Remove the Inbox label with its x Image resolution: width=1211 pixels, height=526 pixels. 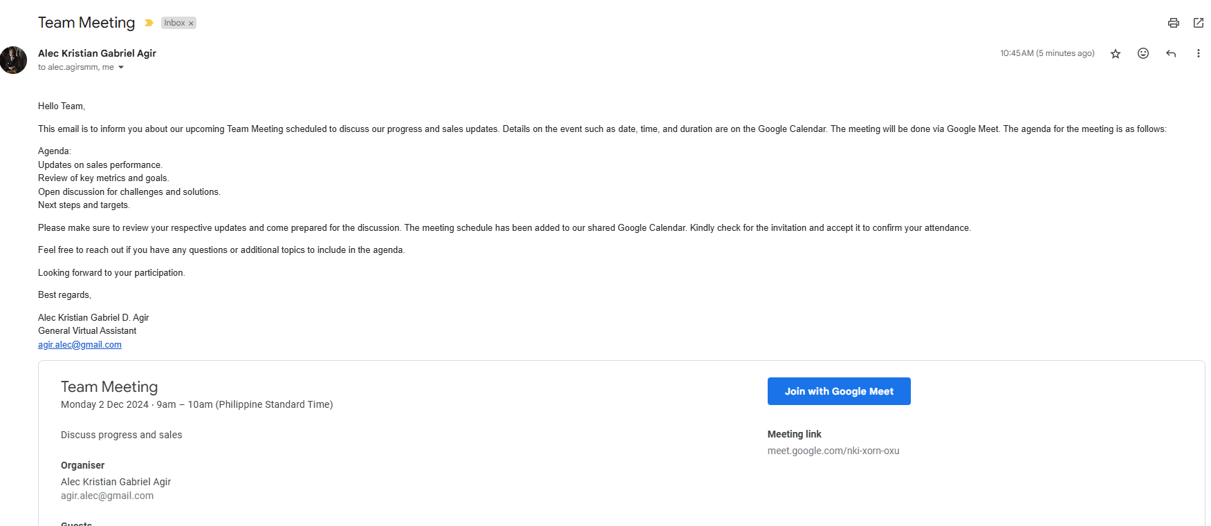coord(191,24)
